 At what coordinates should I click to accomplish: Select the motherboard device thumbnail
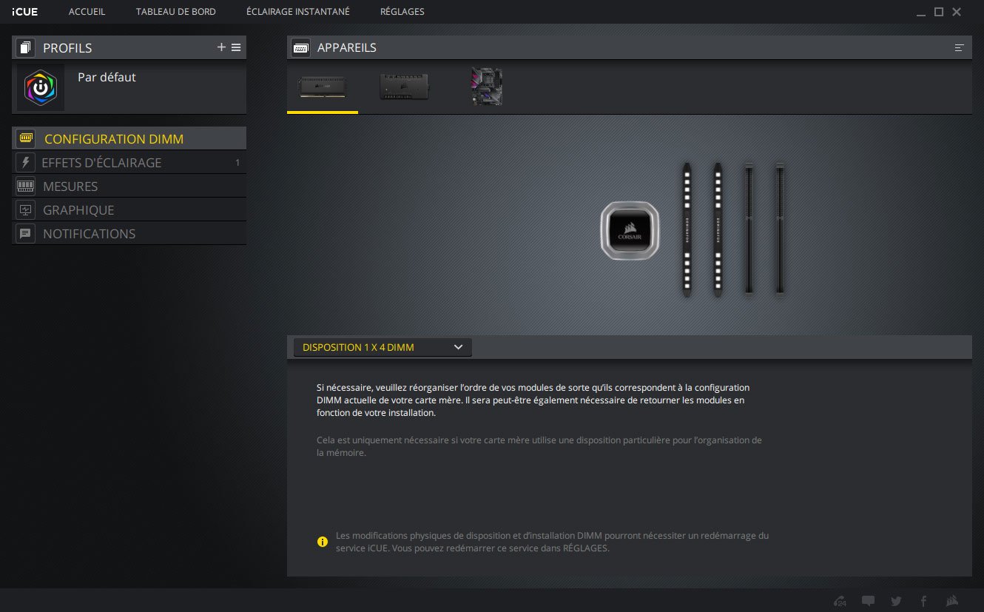tap(487, 87)
